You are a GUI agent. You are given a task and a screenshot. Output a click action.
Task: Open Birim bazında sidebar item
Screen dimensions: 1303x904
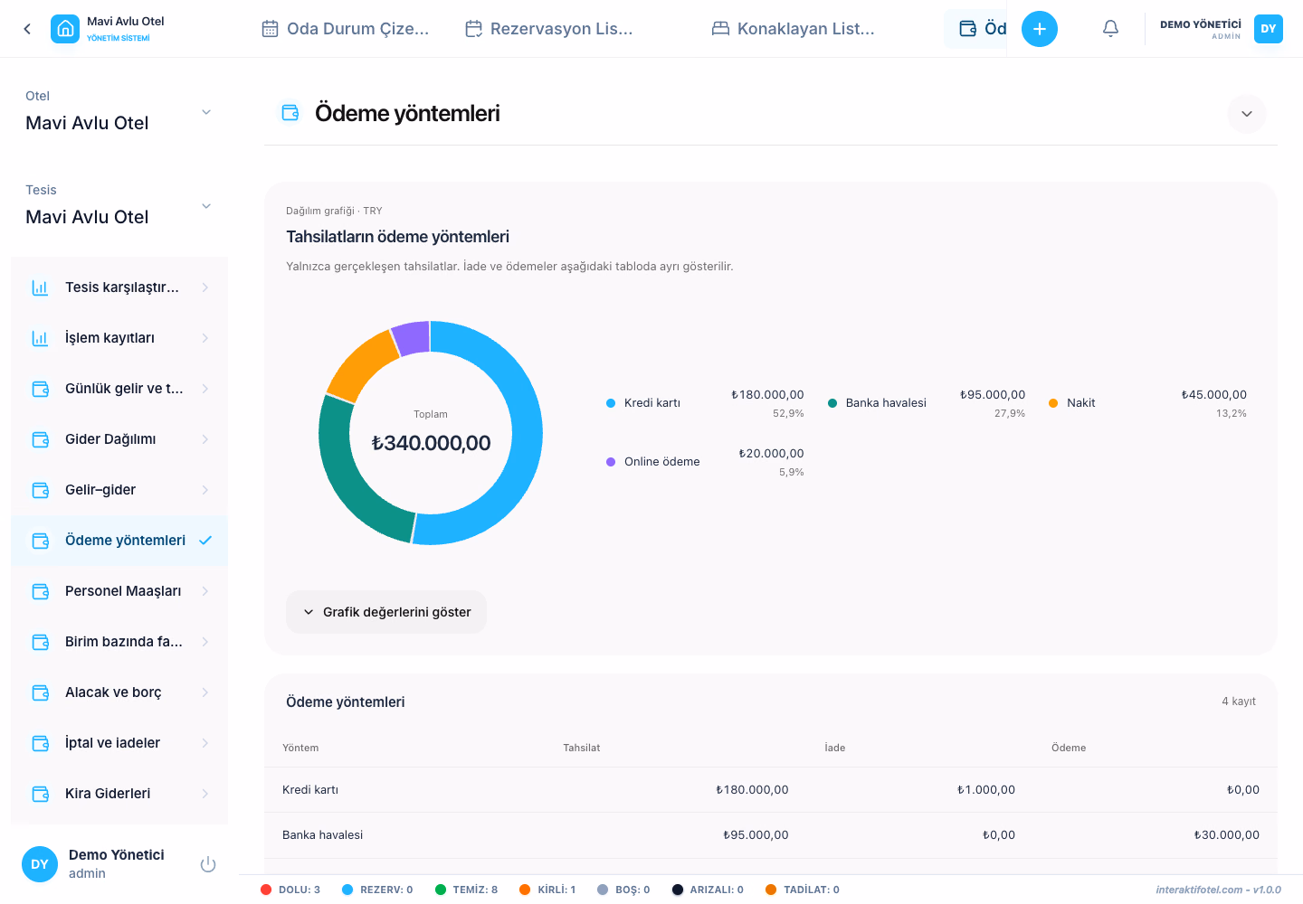click(119, 642)
